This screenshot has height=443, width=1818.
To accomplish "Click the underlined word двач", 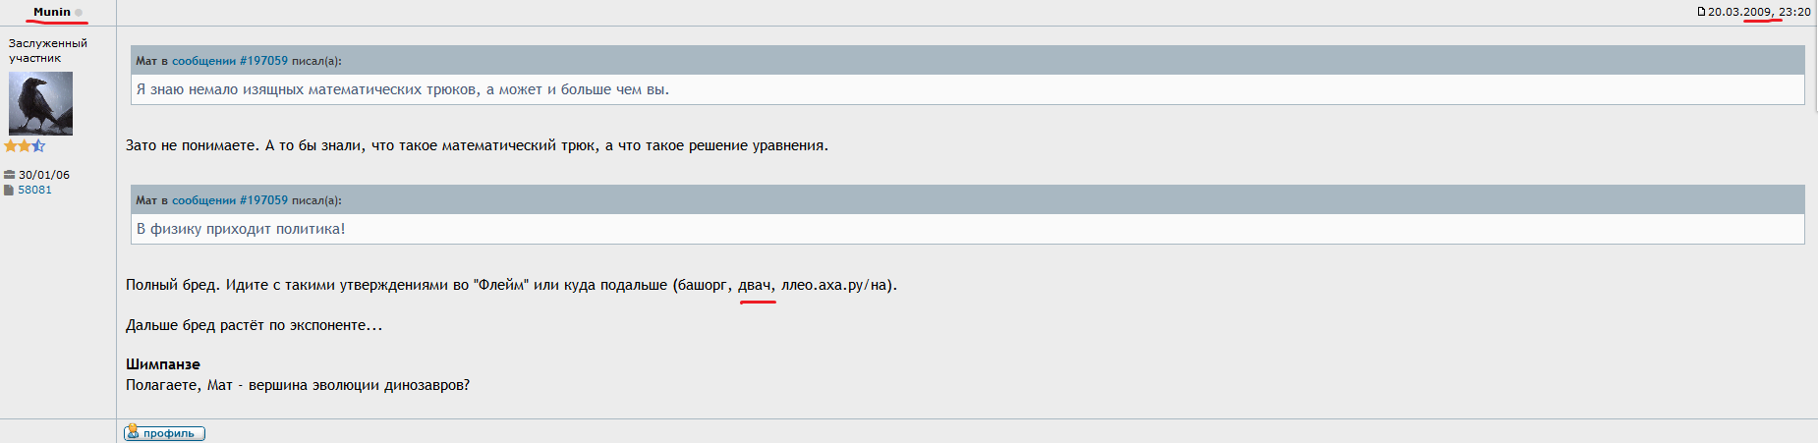I will tap(757, 285).
